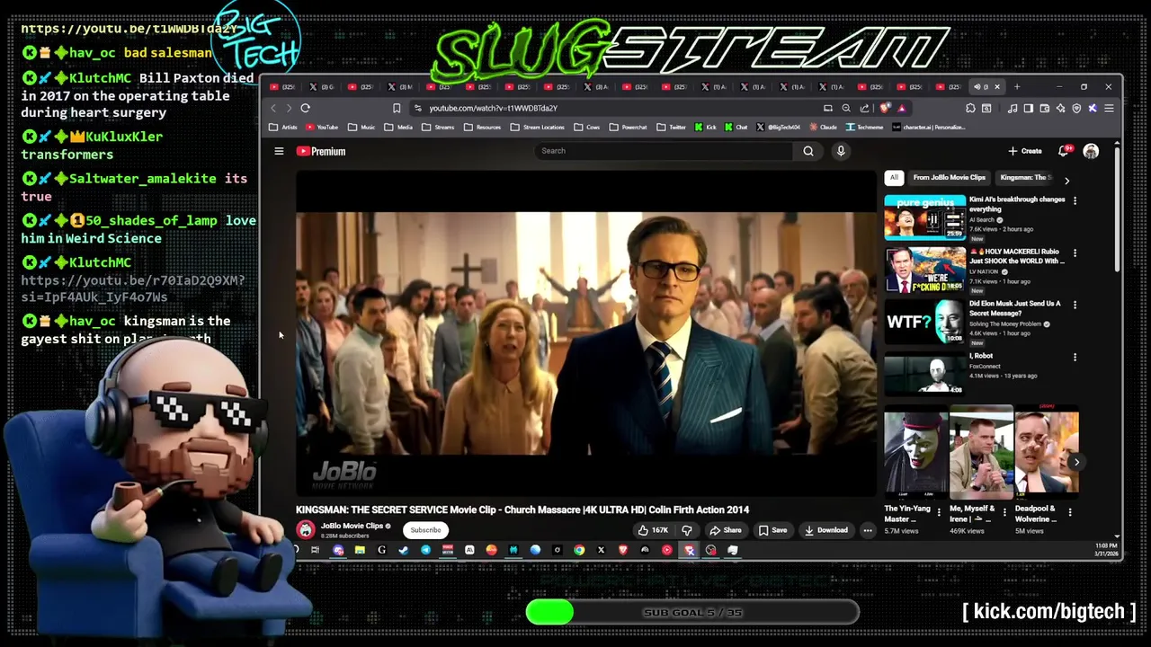Open the Brave Shields lion icon
This screenshot has width=1151, height=647.
click(x=885, y=108)
